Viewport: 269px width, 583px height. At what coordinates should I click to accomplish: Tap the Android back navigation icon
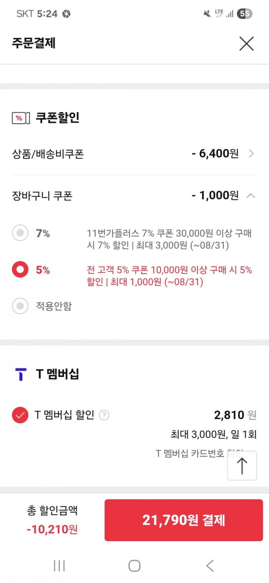210,566
